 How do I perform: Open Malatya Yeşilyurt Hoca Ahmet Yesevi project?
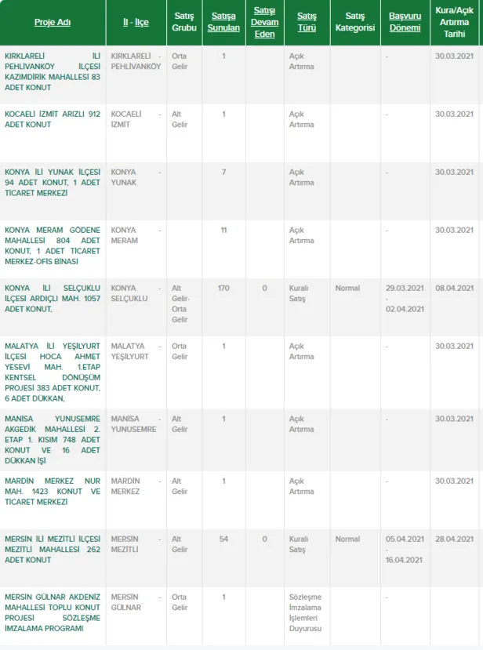coord(53,372)
